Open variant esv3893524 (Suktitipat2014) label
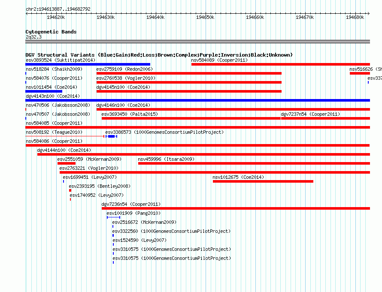The width and height of the screenshot is (382, 292). (61, 60)
